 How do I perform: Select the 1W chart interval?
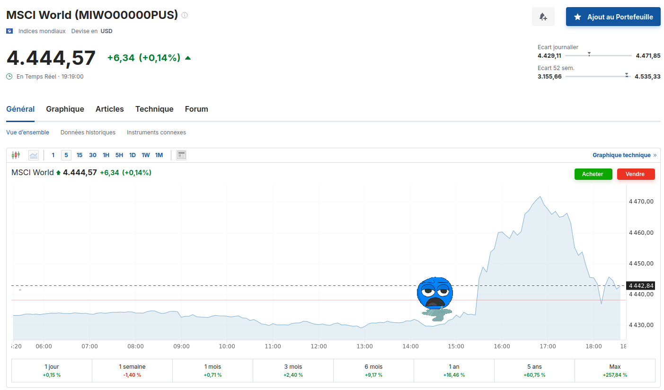pyautogui.click(x=146, y=155)
